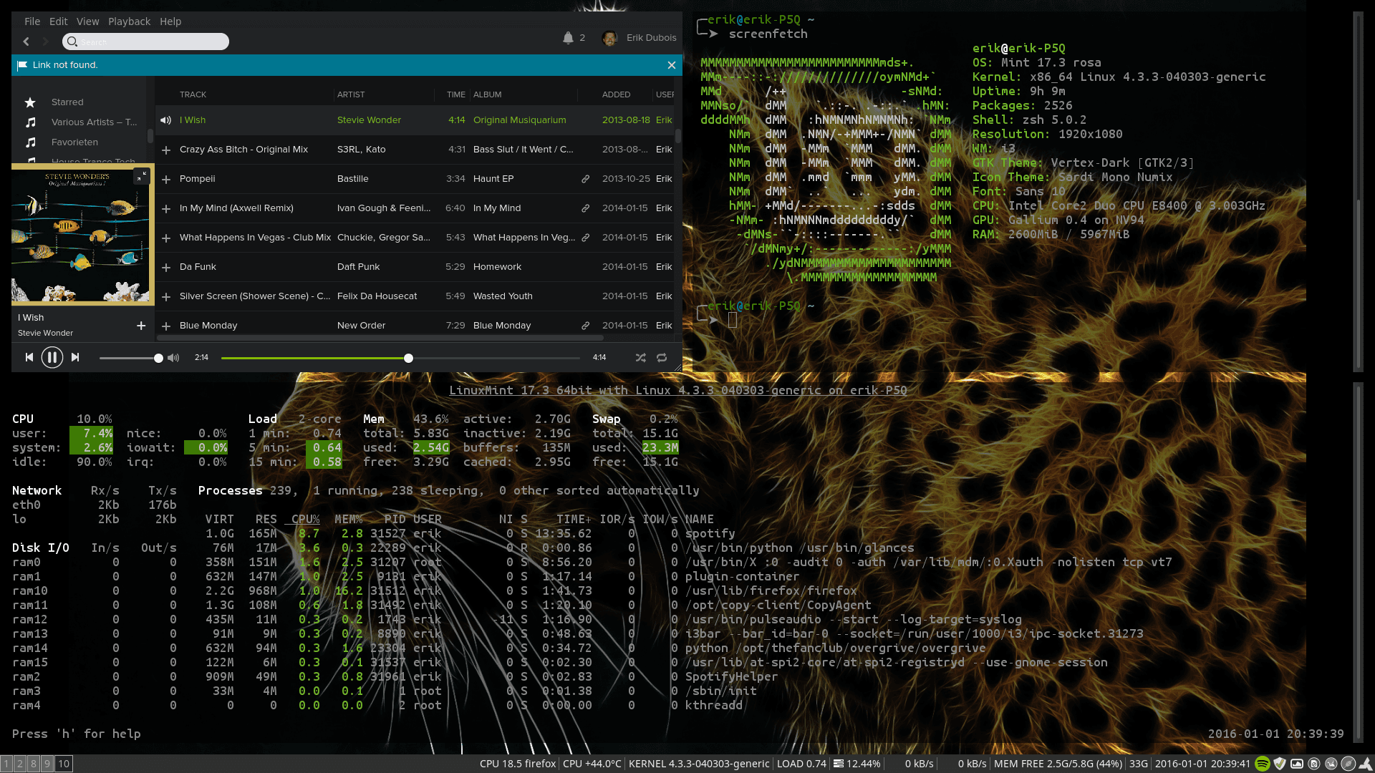Image resolution: width=1375 pixels, height=773 pixels.
Task: Add Pompeii to your music
Action: 166,179
